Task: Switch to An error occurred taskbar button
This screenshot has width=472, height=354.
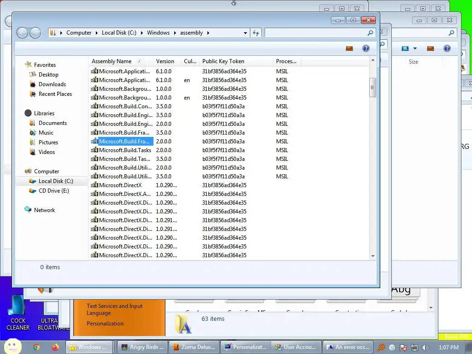Action: (348, 348)
